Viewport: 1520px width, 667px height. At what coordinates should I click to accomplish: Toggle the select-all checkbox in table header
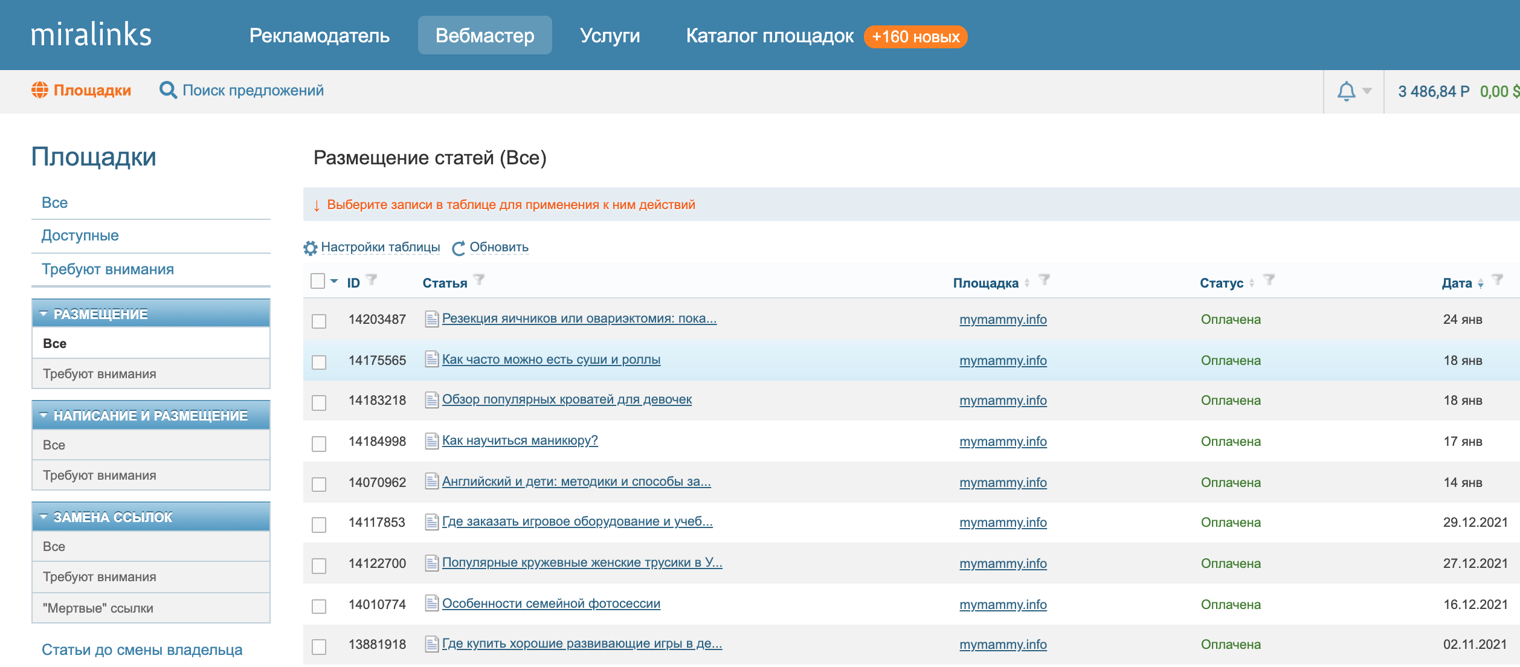click(x=318, y=282)
